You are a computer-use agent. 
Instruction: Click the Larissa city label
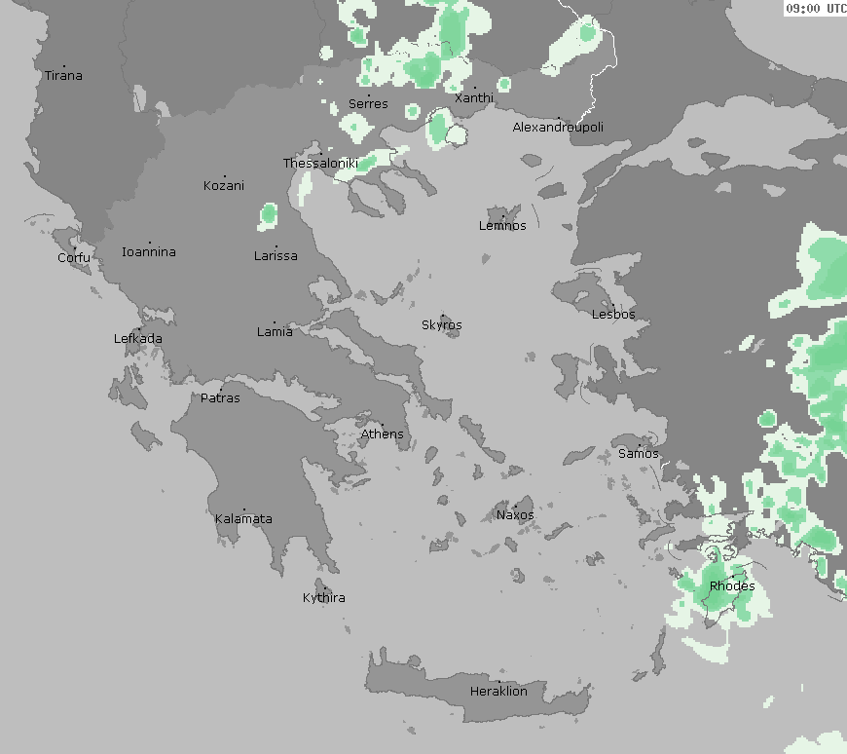tap(276, 256)
